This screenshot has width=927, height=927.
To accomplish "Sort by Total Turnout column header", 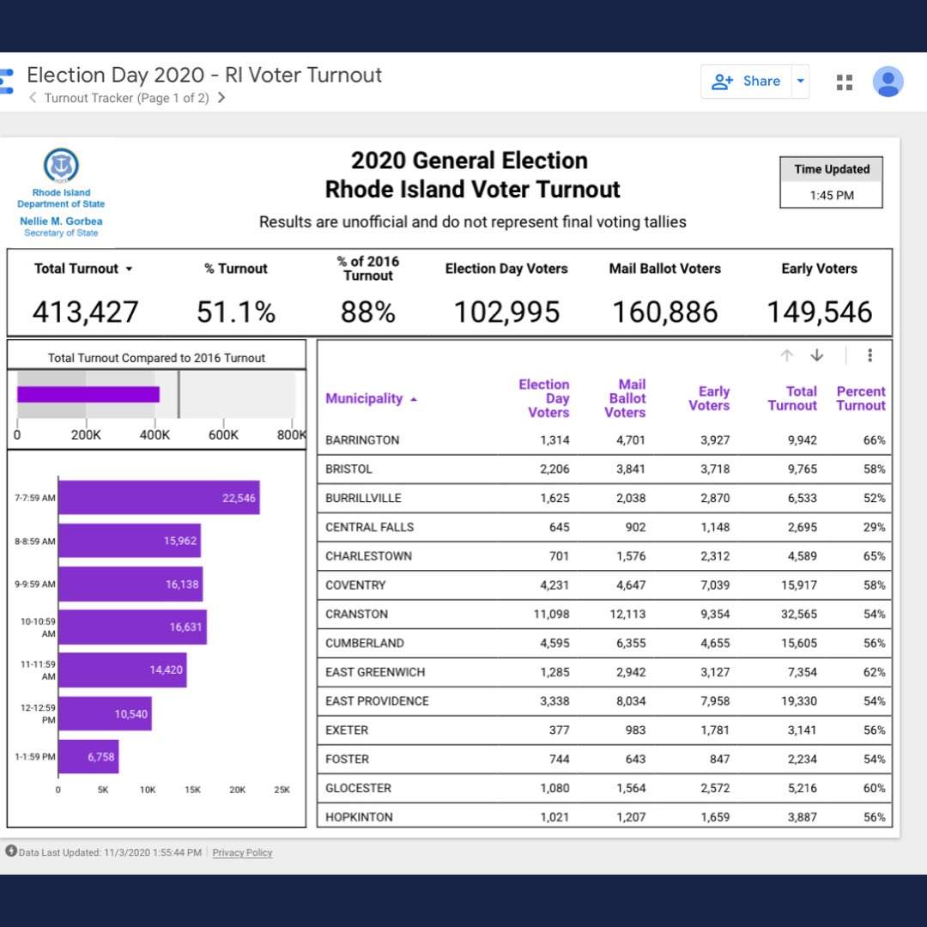I will (x=792, y=398).
